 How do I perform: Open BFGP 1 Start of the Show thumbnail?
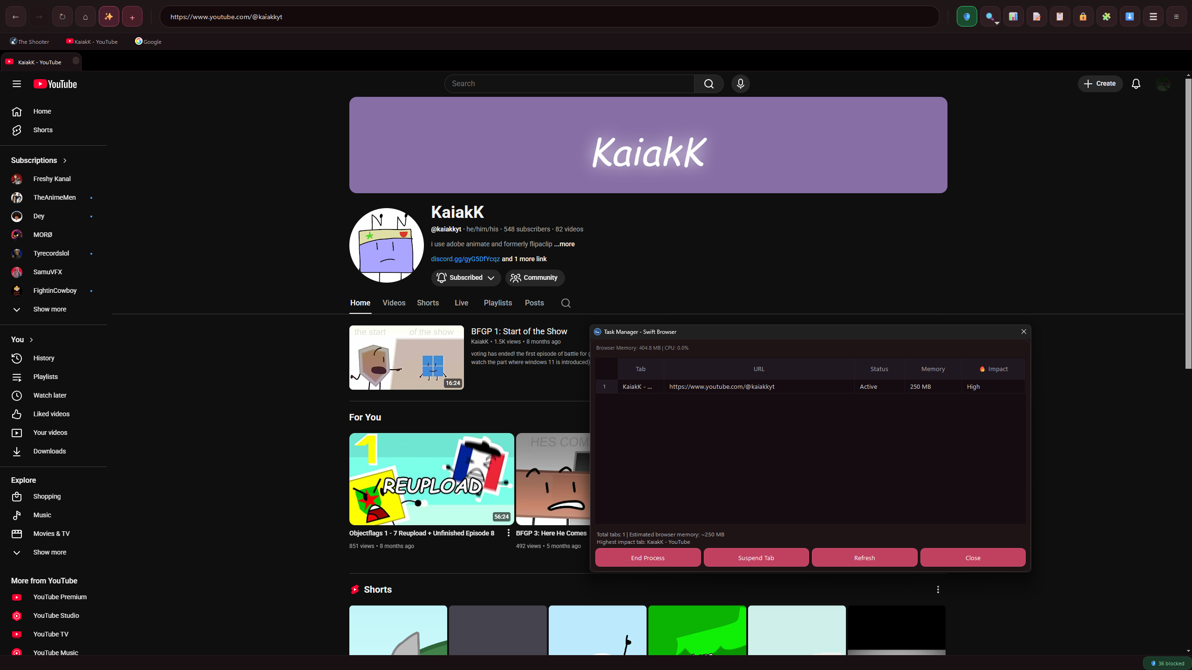point(406,358)
